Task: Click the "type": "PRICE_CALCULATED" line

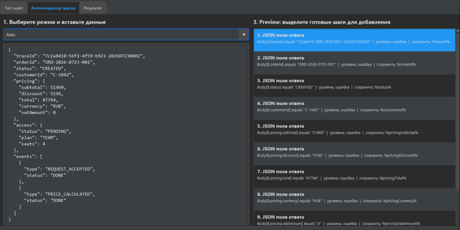Action: (x=60, y=194)
